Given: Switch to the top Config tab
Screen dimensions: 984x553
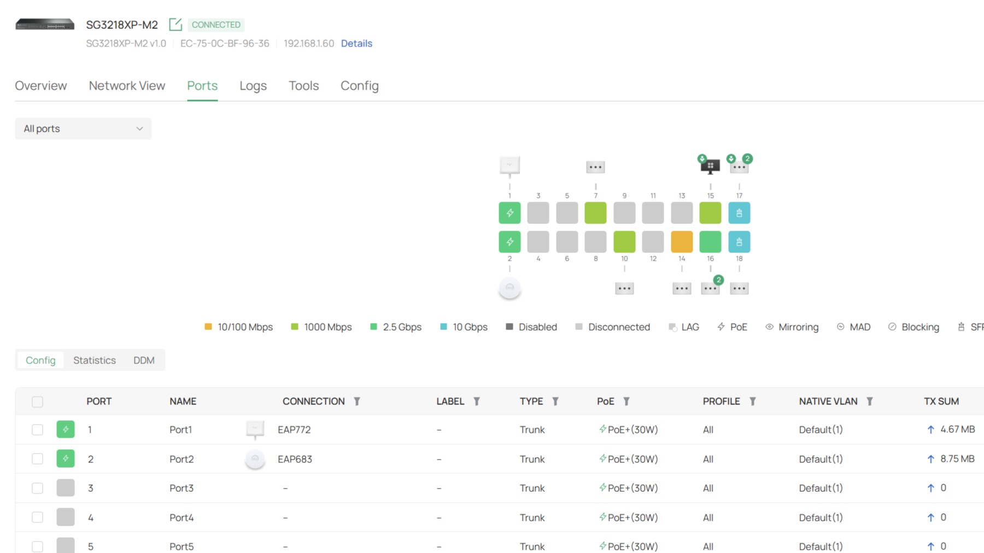Looking at the screenshot, I should (x=360, y=86).
